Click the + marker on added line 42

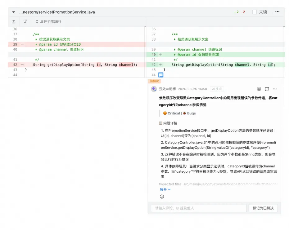point(160,65)
